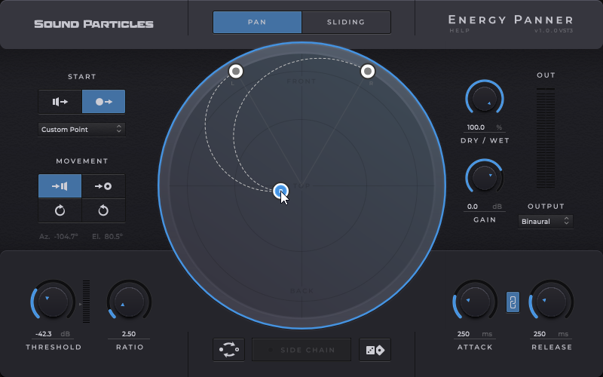
Task: Adjust the Attack knob
Action: coord(476,302)
